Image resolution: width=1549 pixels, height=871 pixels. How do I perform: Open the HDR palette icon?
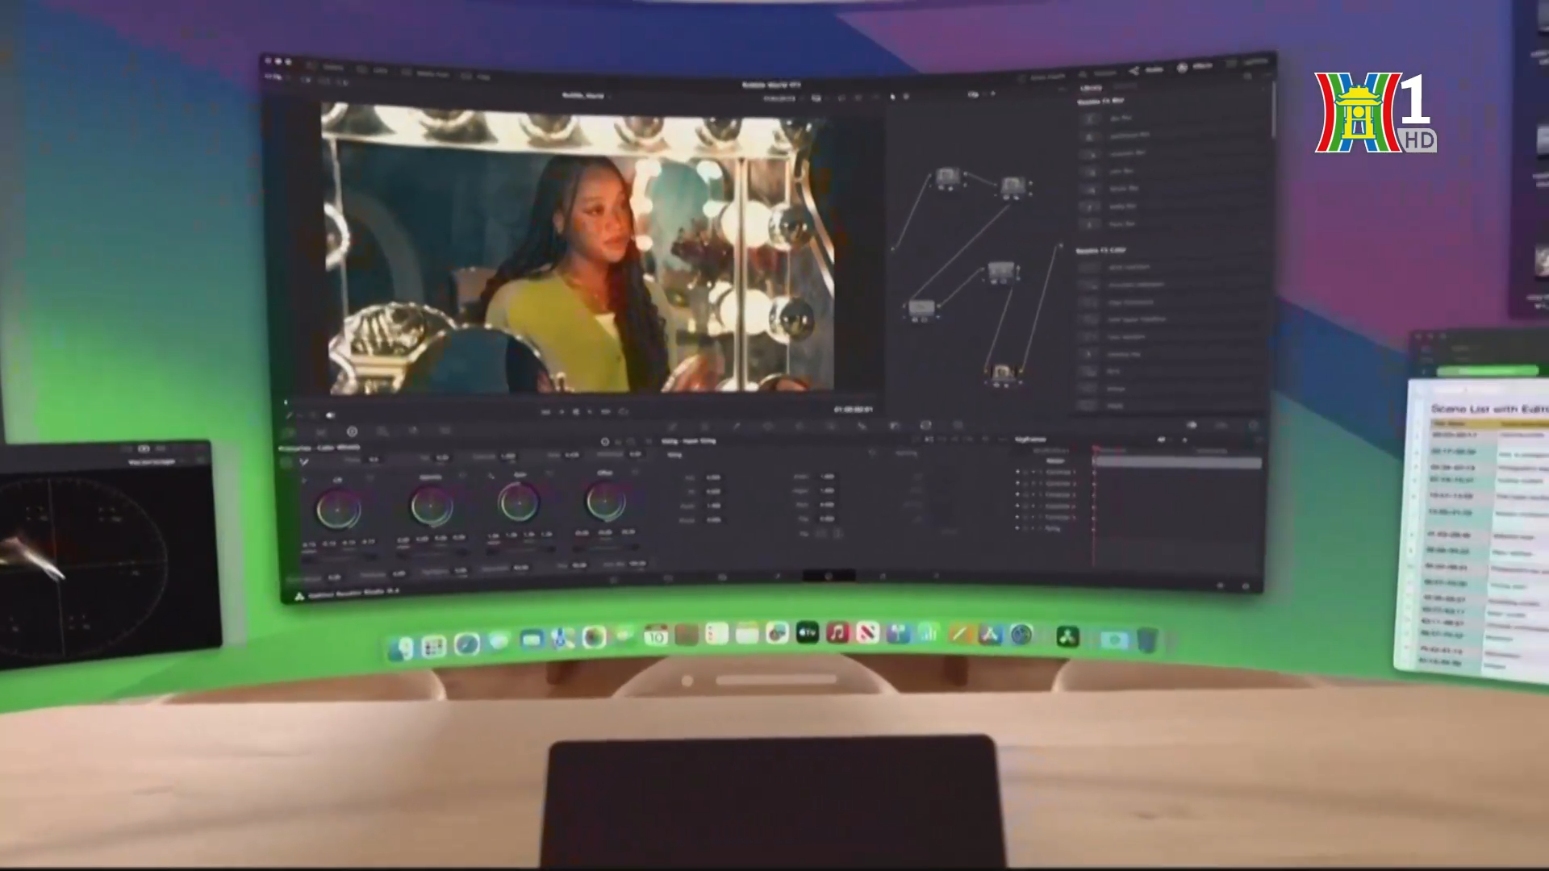click(382, 431)
